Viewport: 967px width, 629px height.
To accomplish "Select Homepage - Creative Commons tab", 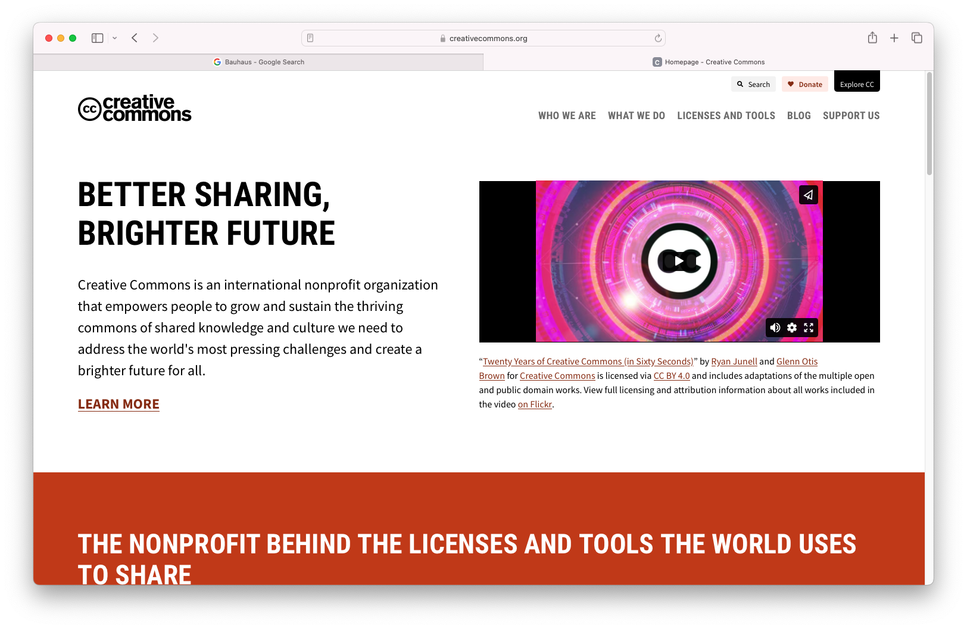I will pos(709,62).
